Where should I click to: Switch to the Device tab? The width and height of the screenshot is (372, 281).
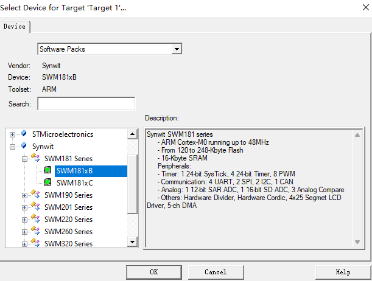[15, 26]
